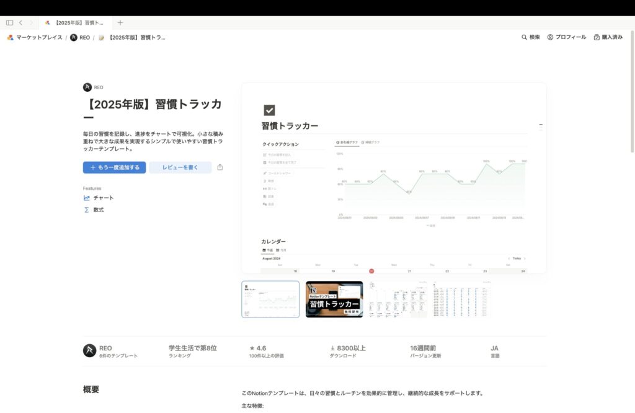
Task: Click the page vertical scrollbar
Action: tap(632, 124)
